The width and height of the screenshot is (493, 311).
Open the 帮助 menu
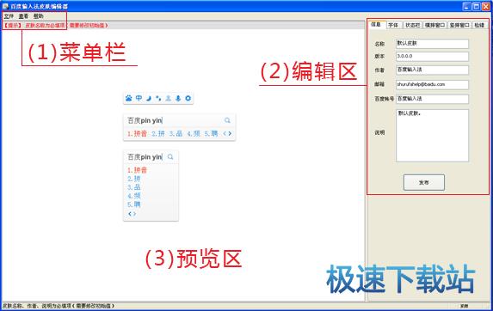coord(39,16)
